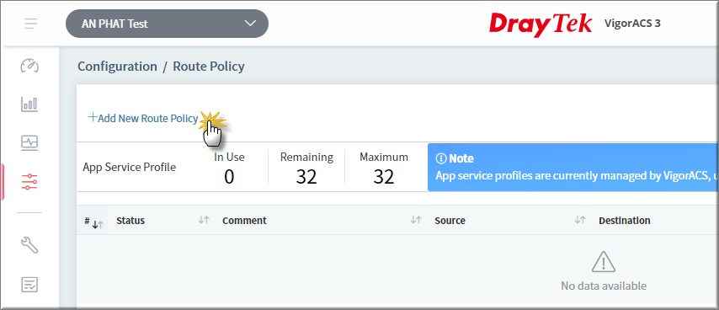Click the Destination column header
The width and height of the screenshot is (719, 310).
click(x=625, y=221)
